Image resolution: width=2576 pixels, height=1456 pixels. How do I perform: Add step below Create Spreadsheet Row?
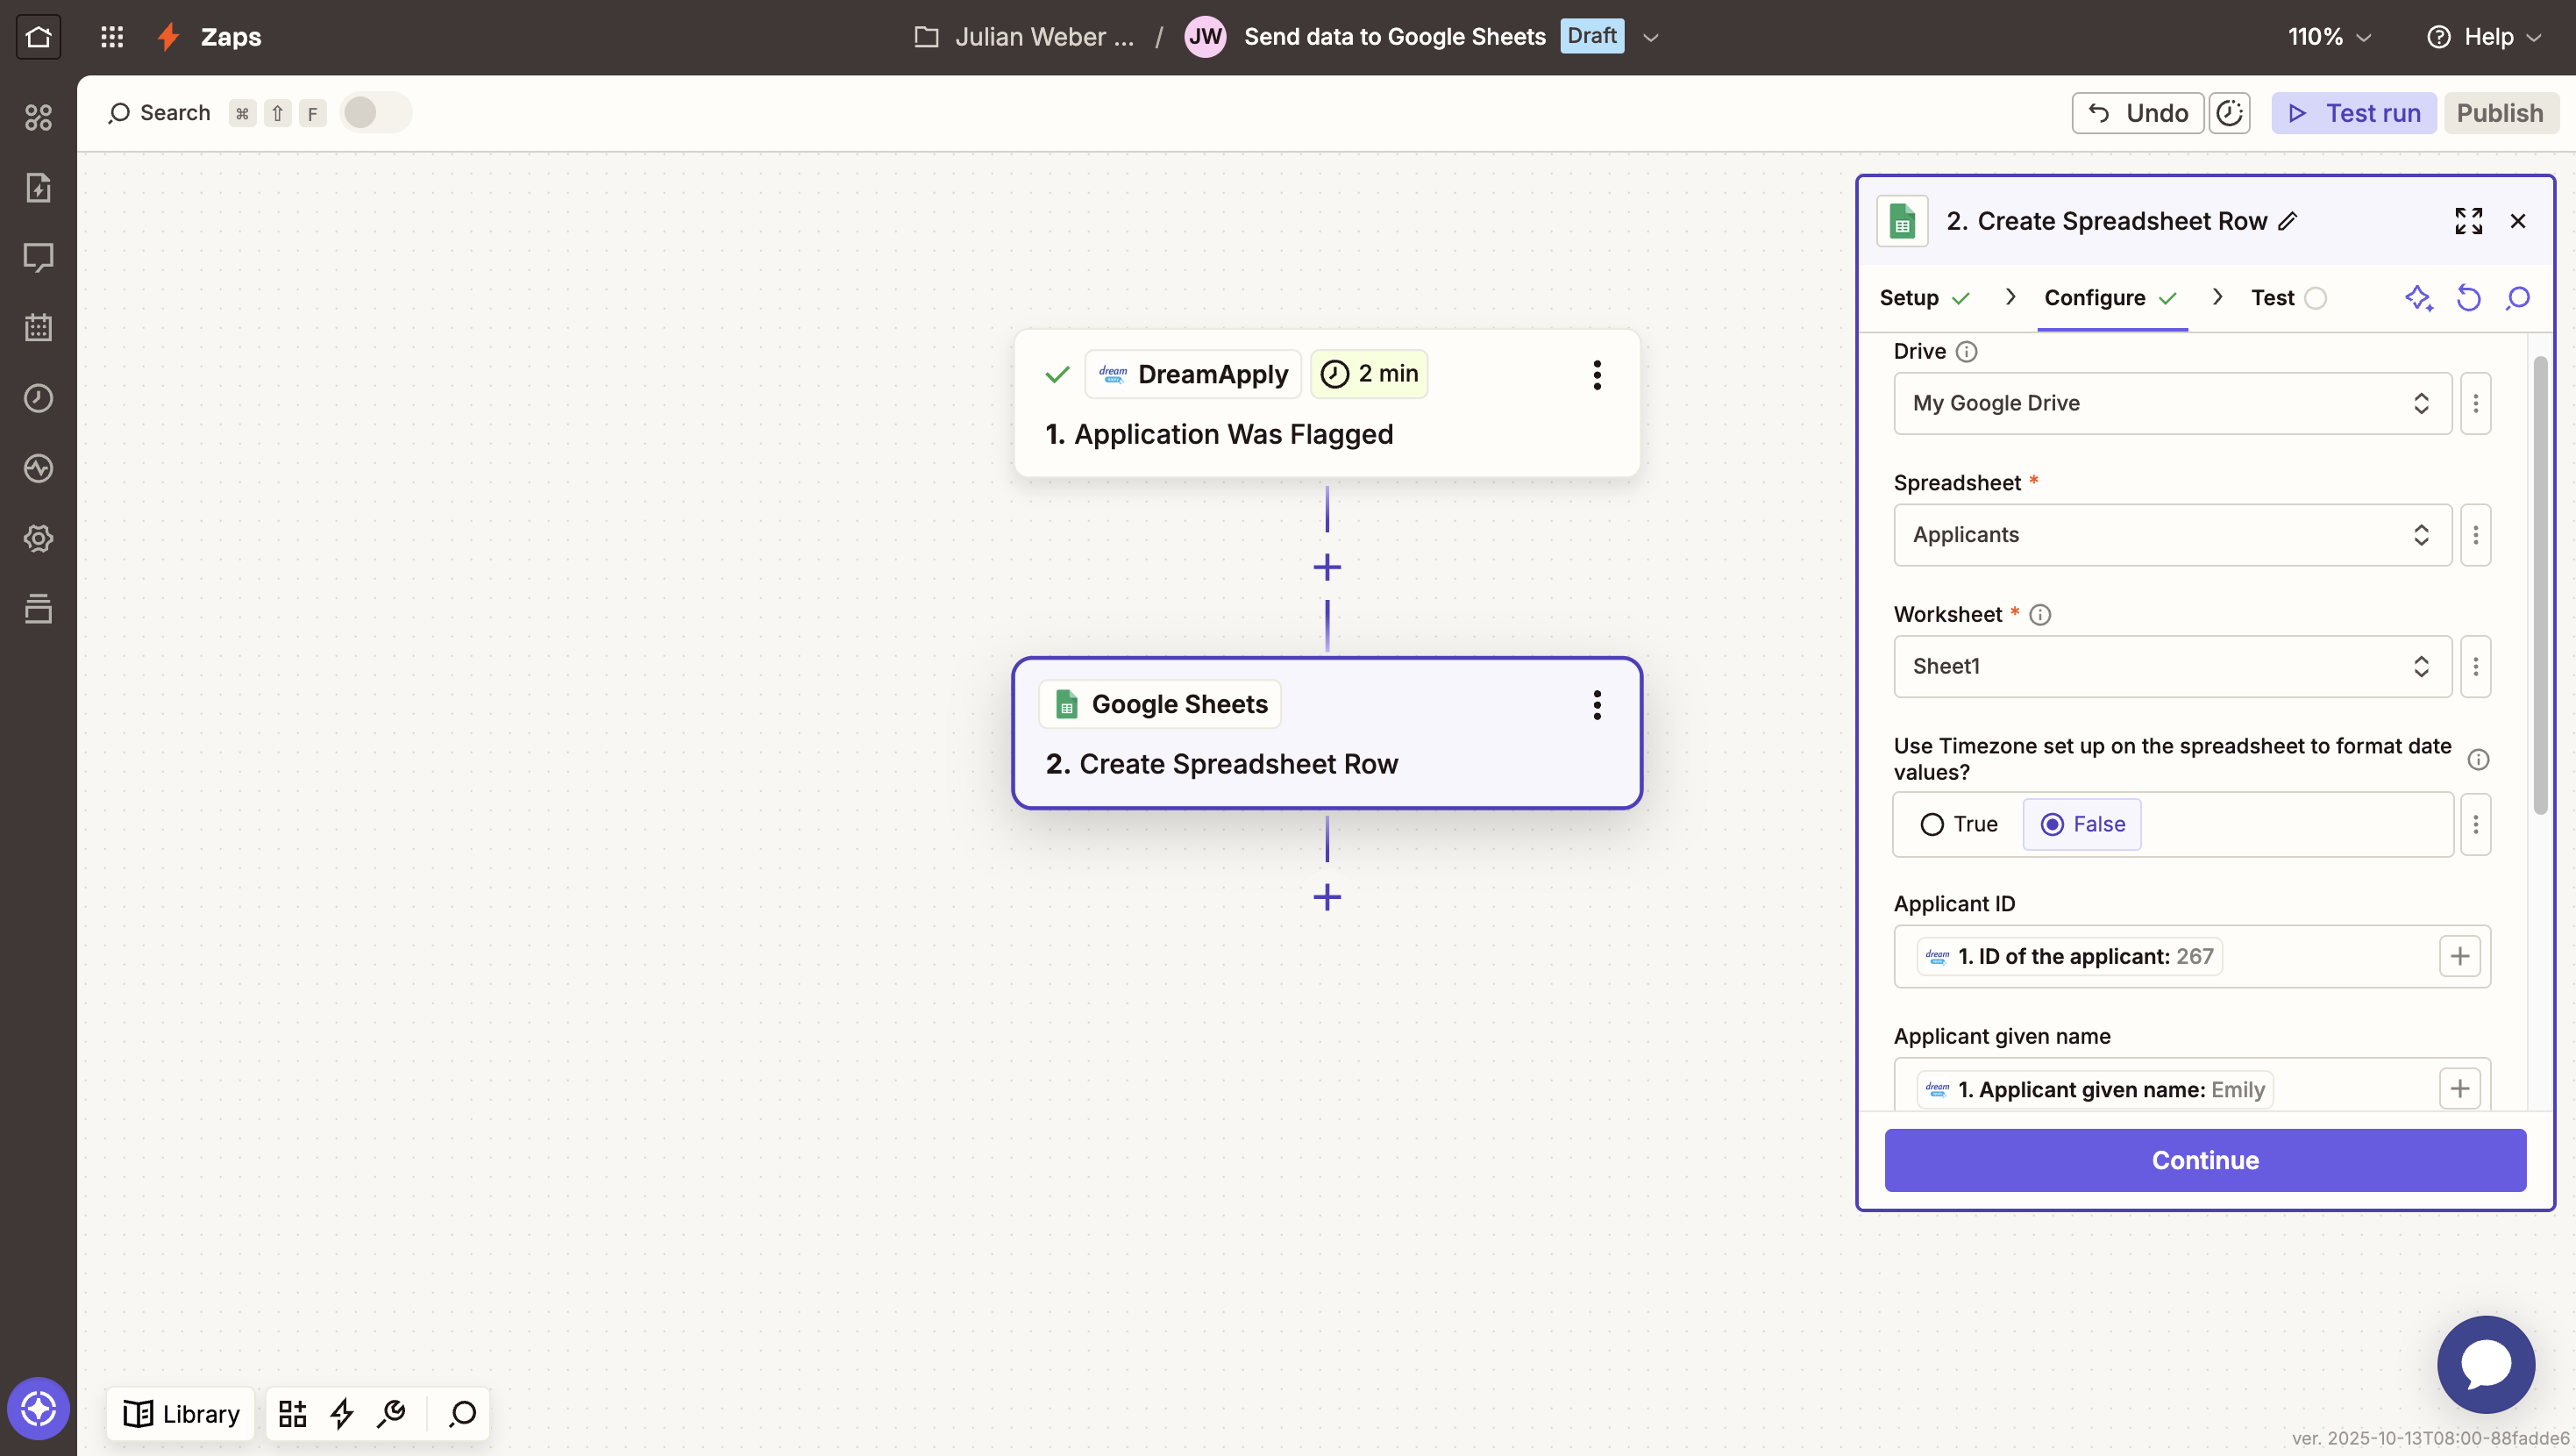1327,896
